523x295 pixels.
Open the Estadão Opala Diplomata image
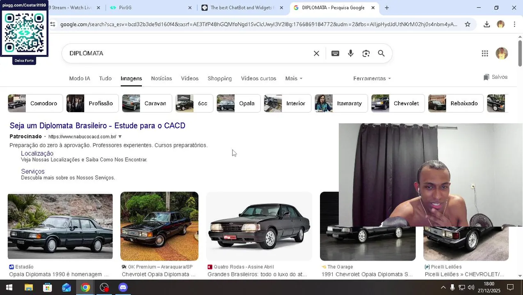click(x=60, y=226)
